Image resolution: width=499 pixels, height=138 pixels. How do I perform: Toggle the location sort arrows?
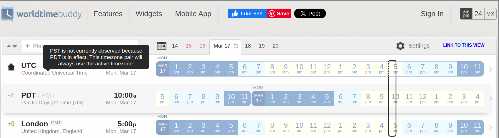12,46
